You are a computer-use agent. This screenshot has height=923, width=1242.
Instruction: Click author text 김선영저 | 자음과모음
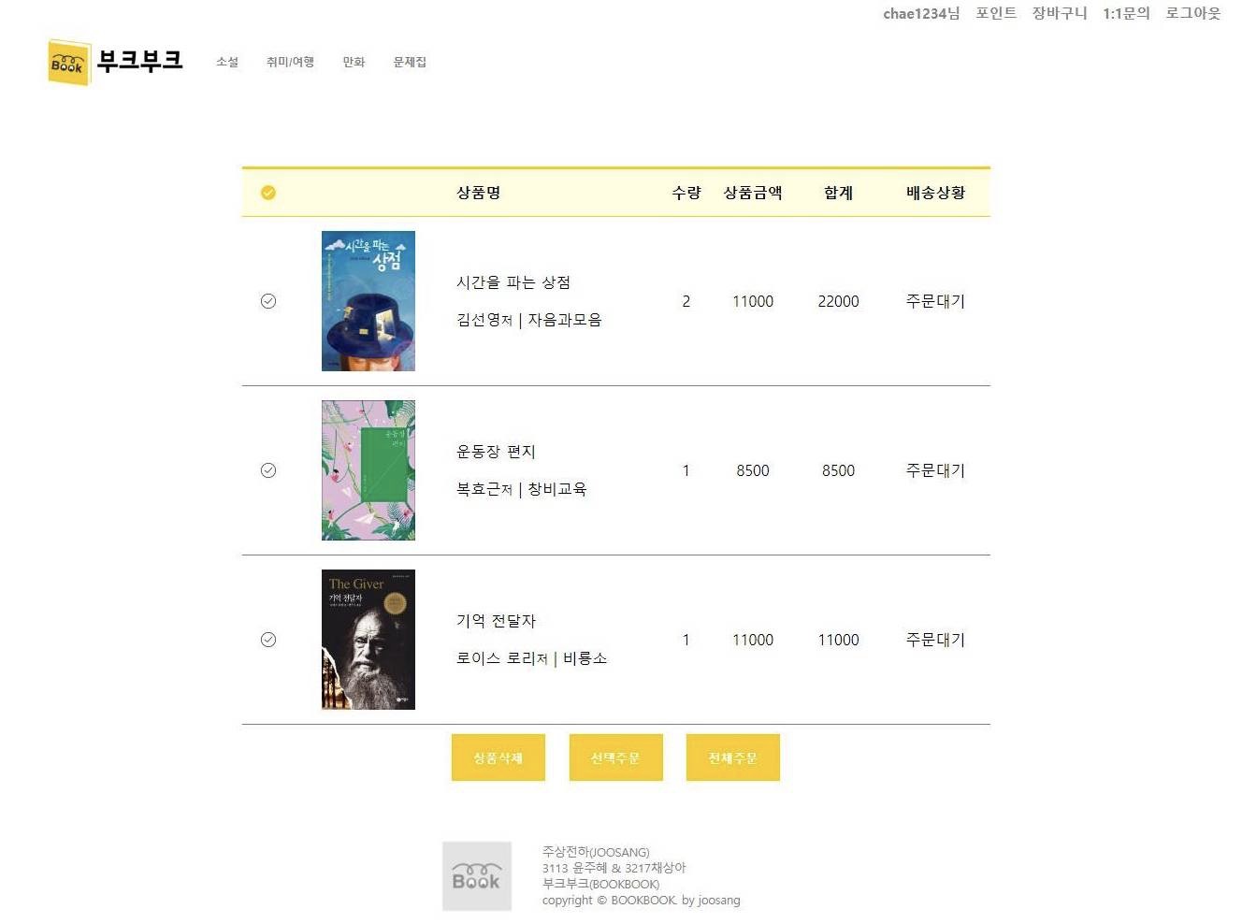click(x=529, y=320)
